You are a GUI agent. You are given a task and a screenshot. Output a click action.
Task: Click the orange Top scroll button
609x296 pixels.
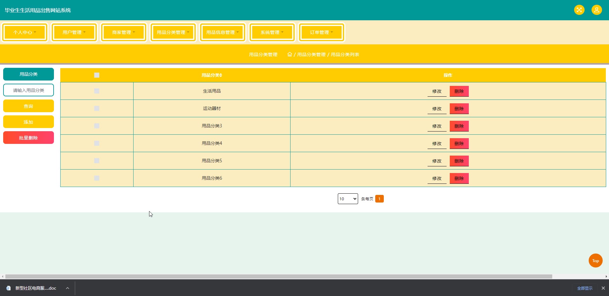[595, 261]
